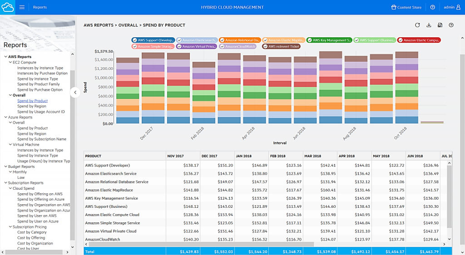Click the cloud logo icon

point(8,7)
